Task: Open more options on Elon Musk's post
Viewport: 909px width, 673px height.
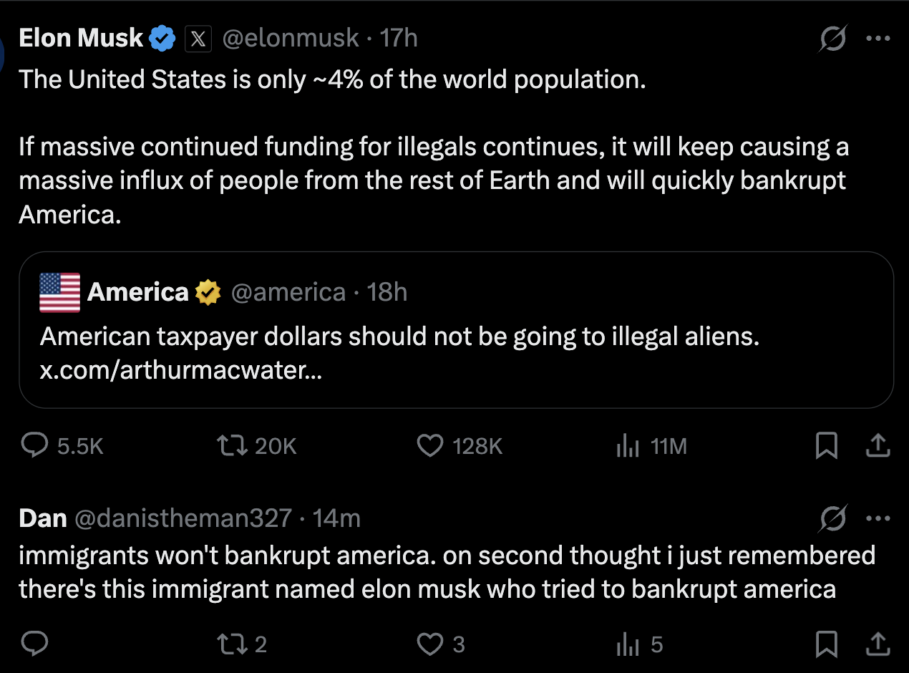Action: pos(878,39)
